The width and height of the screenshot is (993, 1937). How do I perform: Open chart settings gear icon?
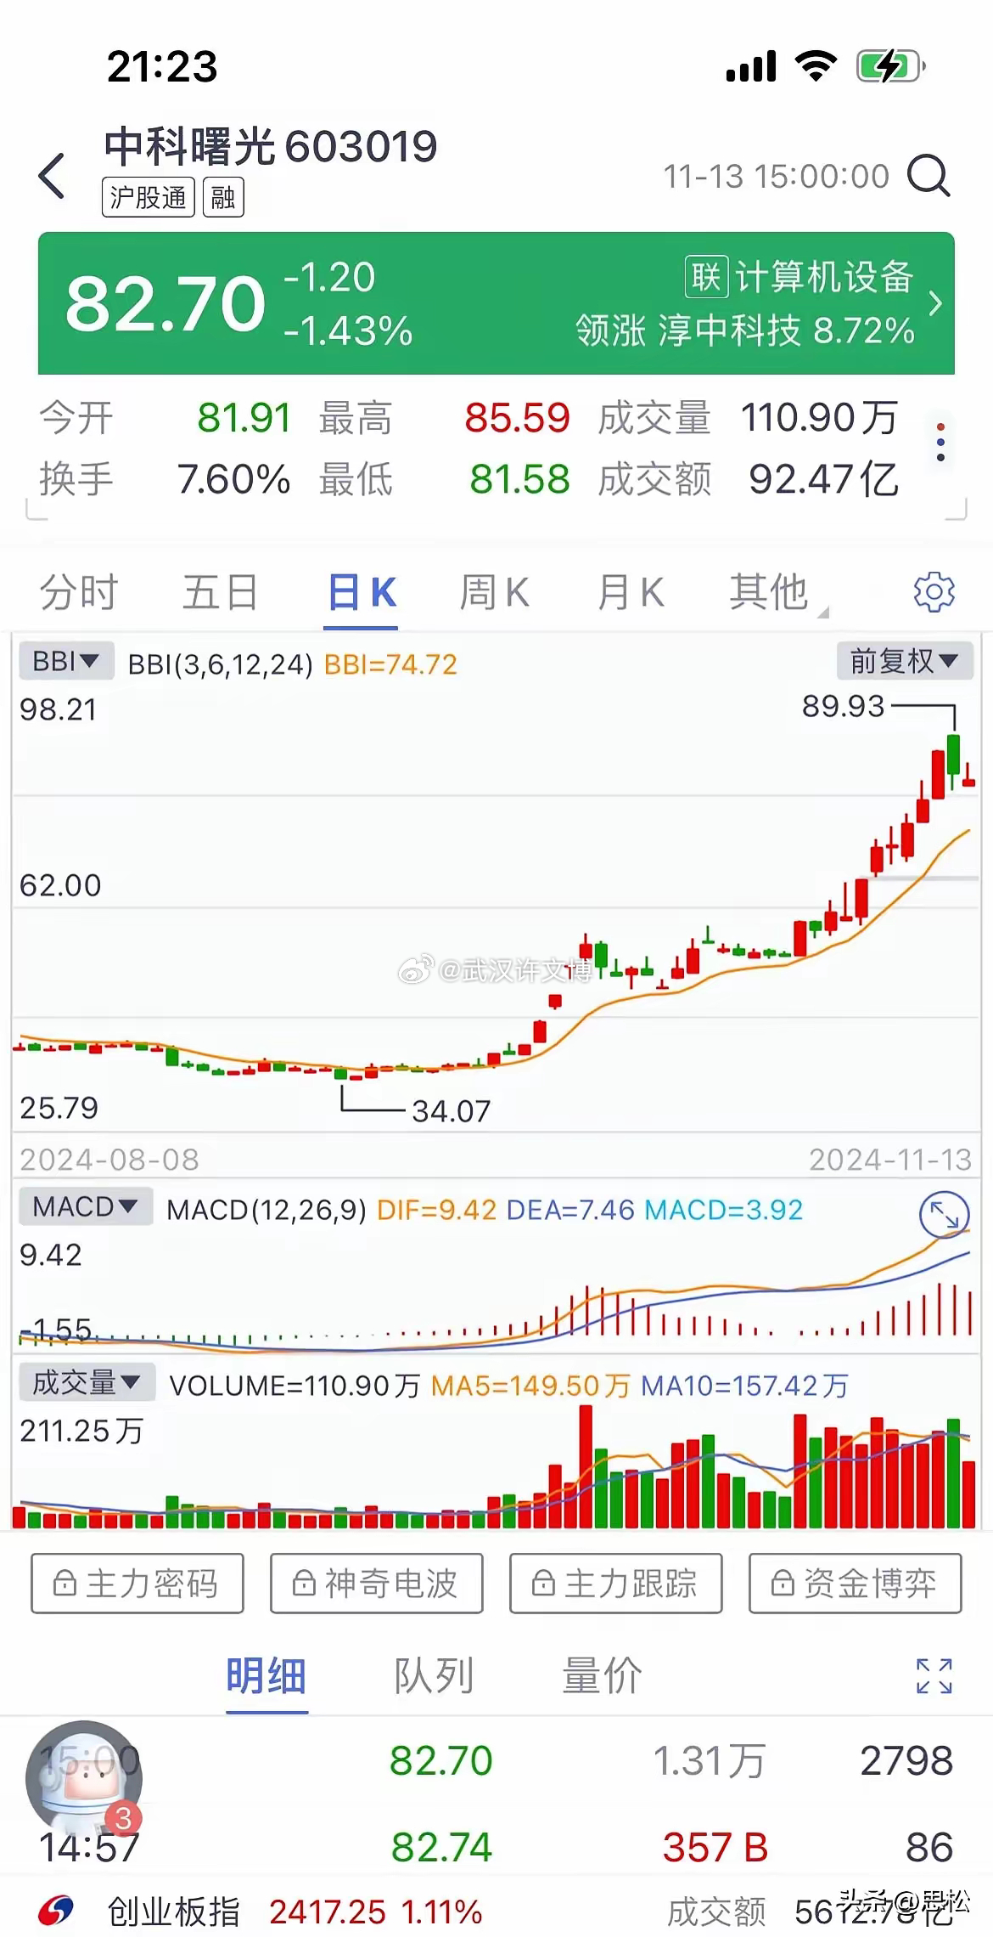tap(934, 591)
